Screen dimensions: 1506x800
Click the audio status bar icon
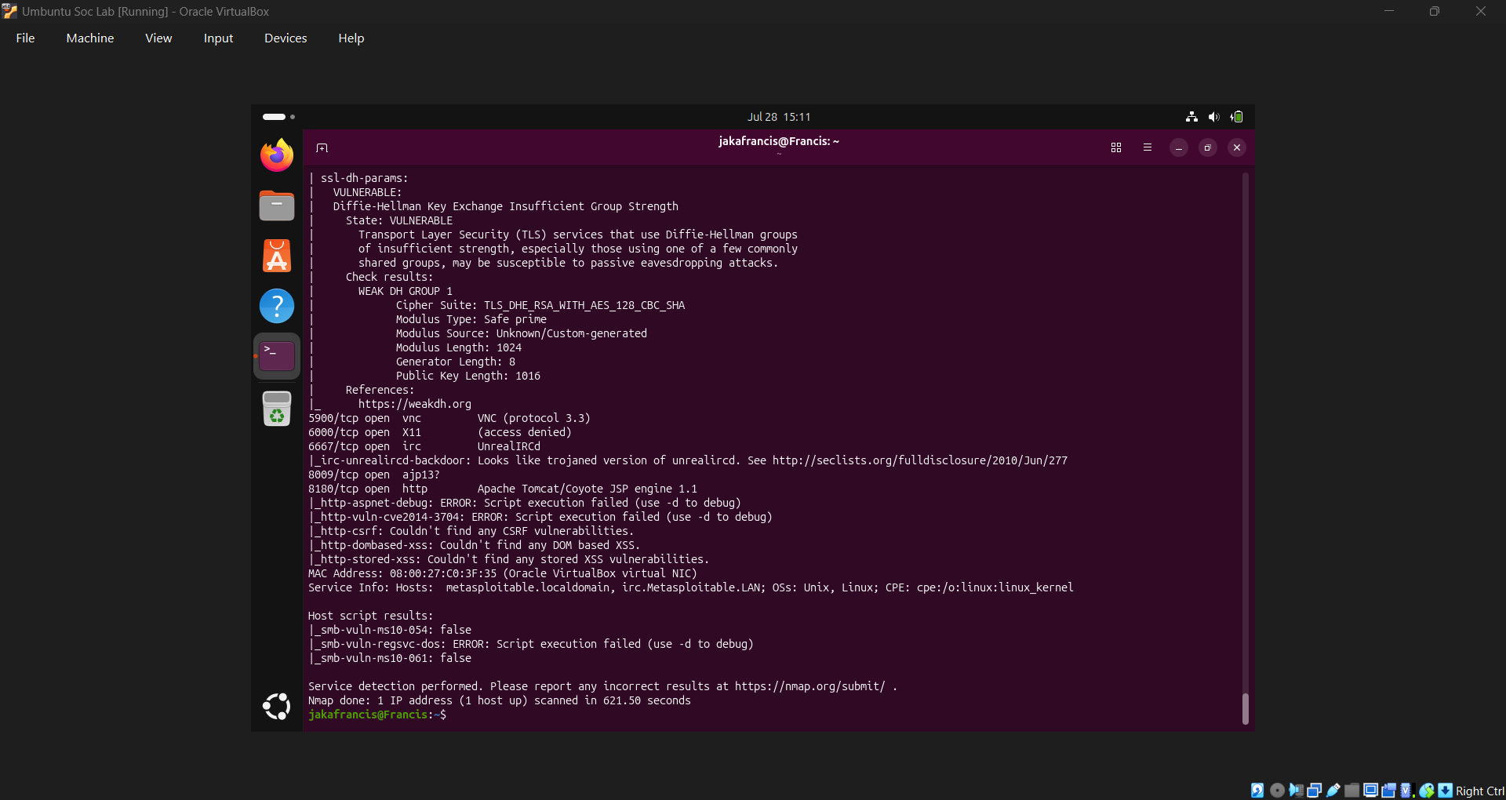coord(1296,791)
